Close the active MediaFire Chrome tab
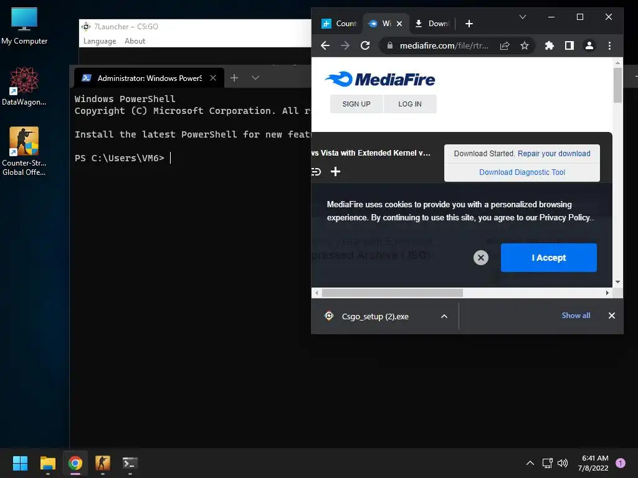 pyautogui.click(x=399, y=24)
